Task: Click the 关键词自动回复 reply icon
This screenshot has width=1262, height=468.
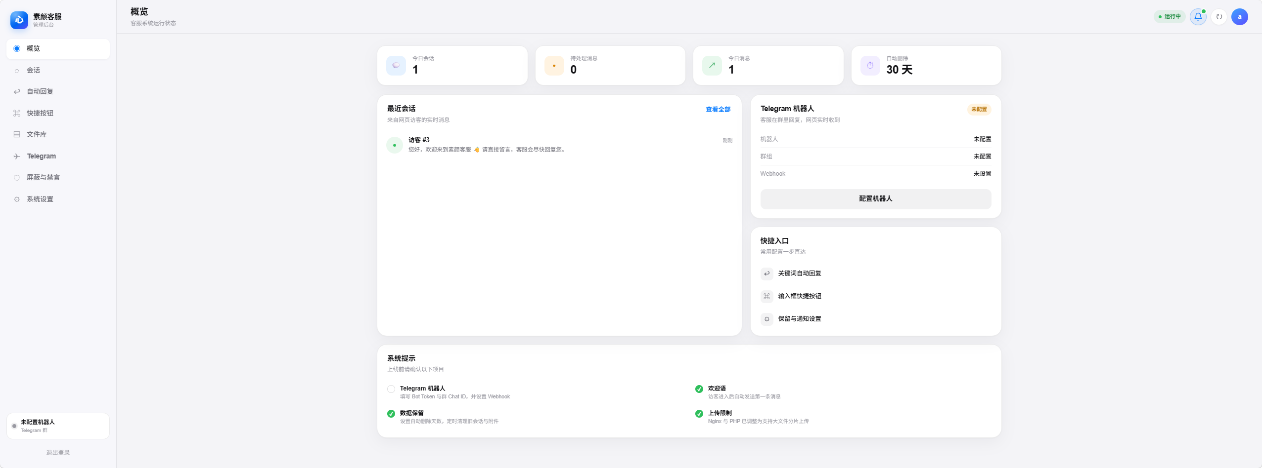Action: tap(766, 273)
